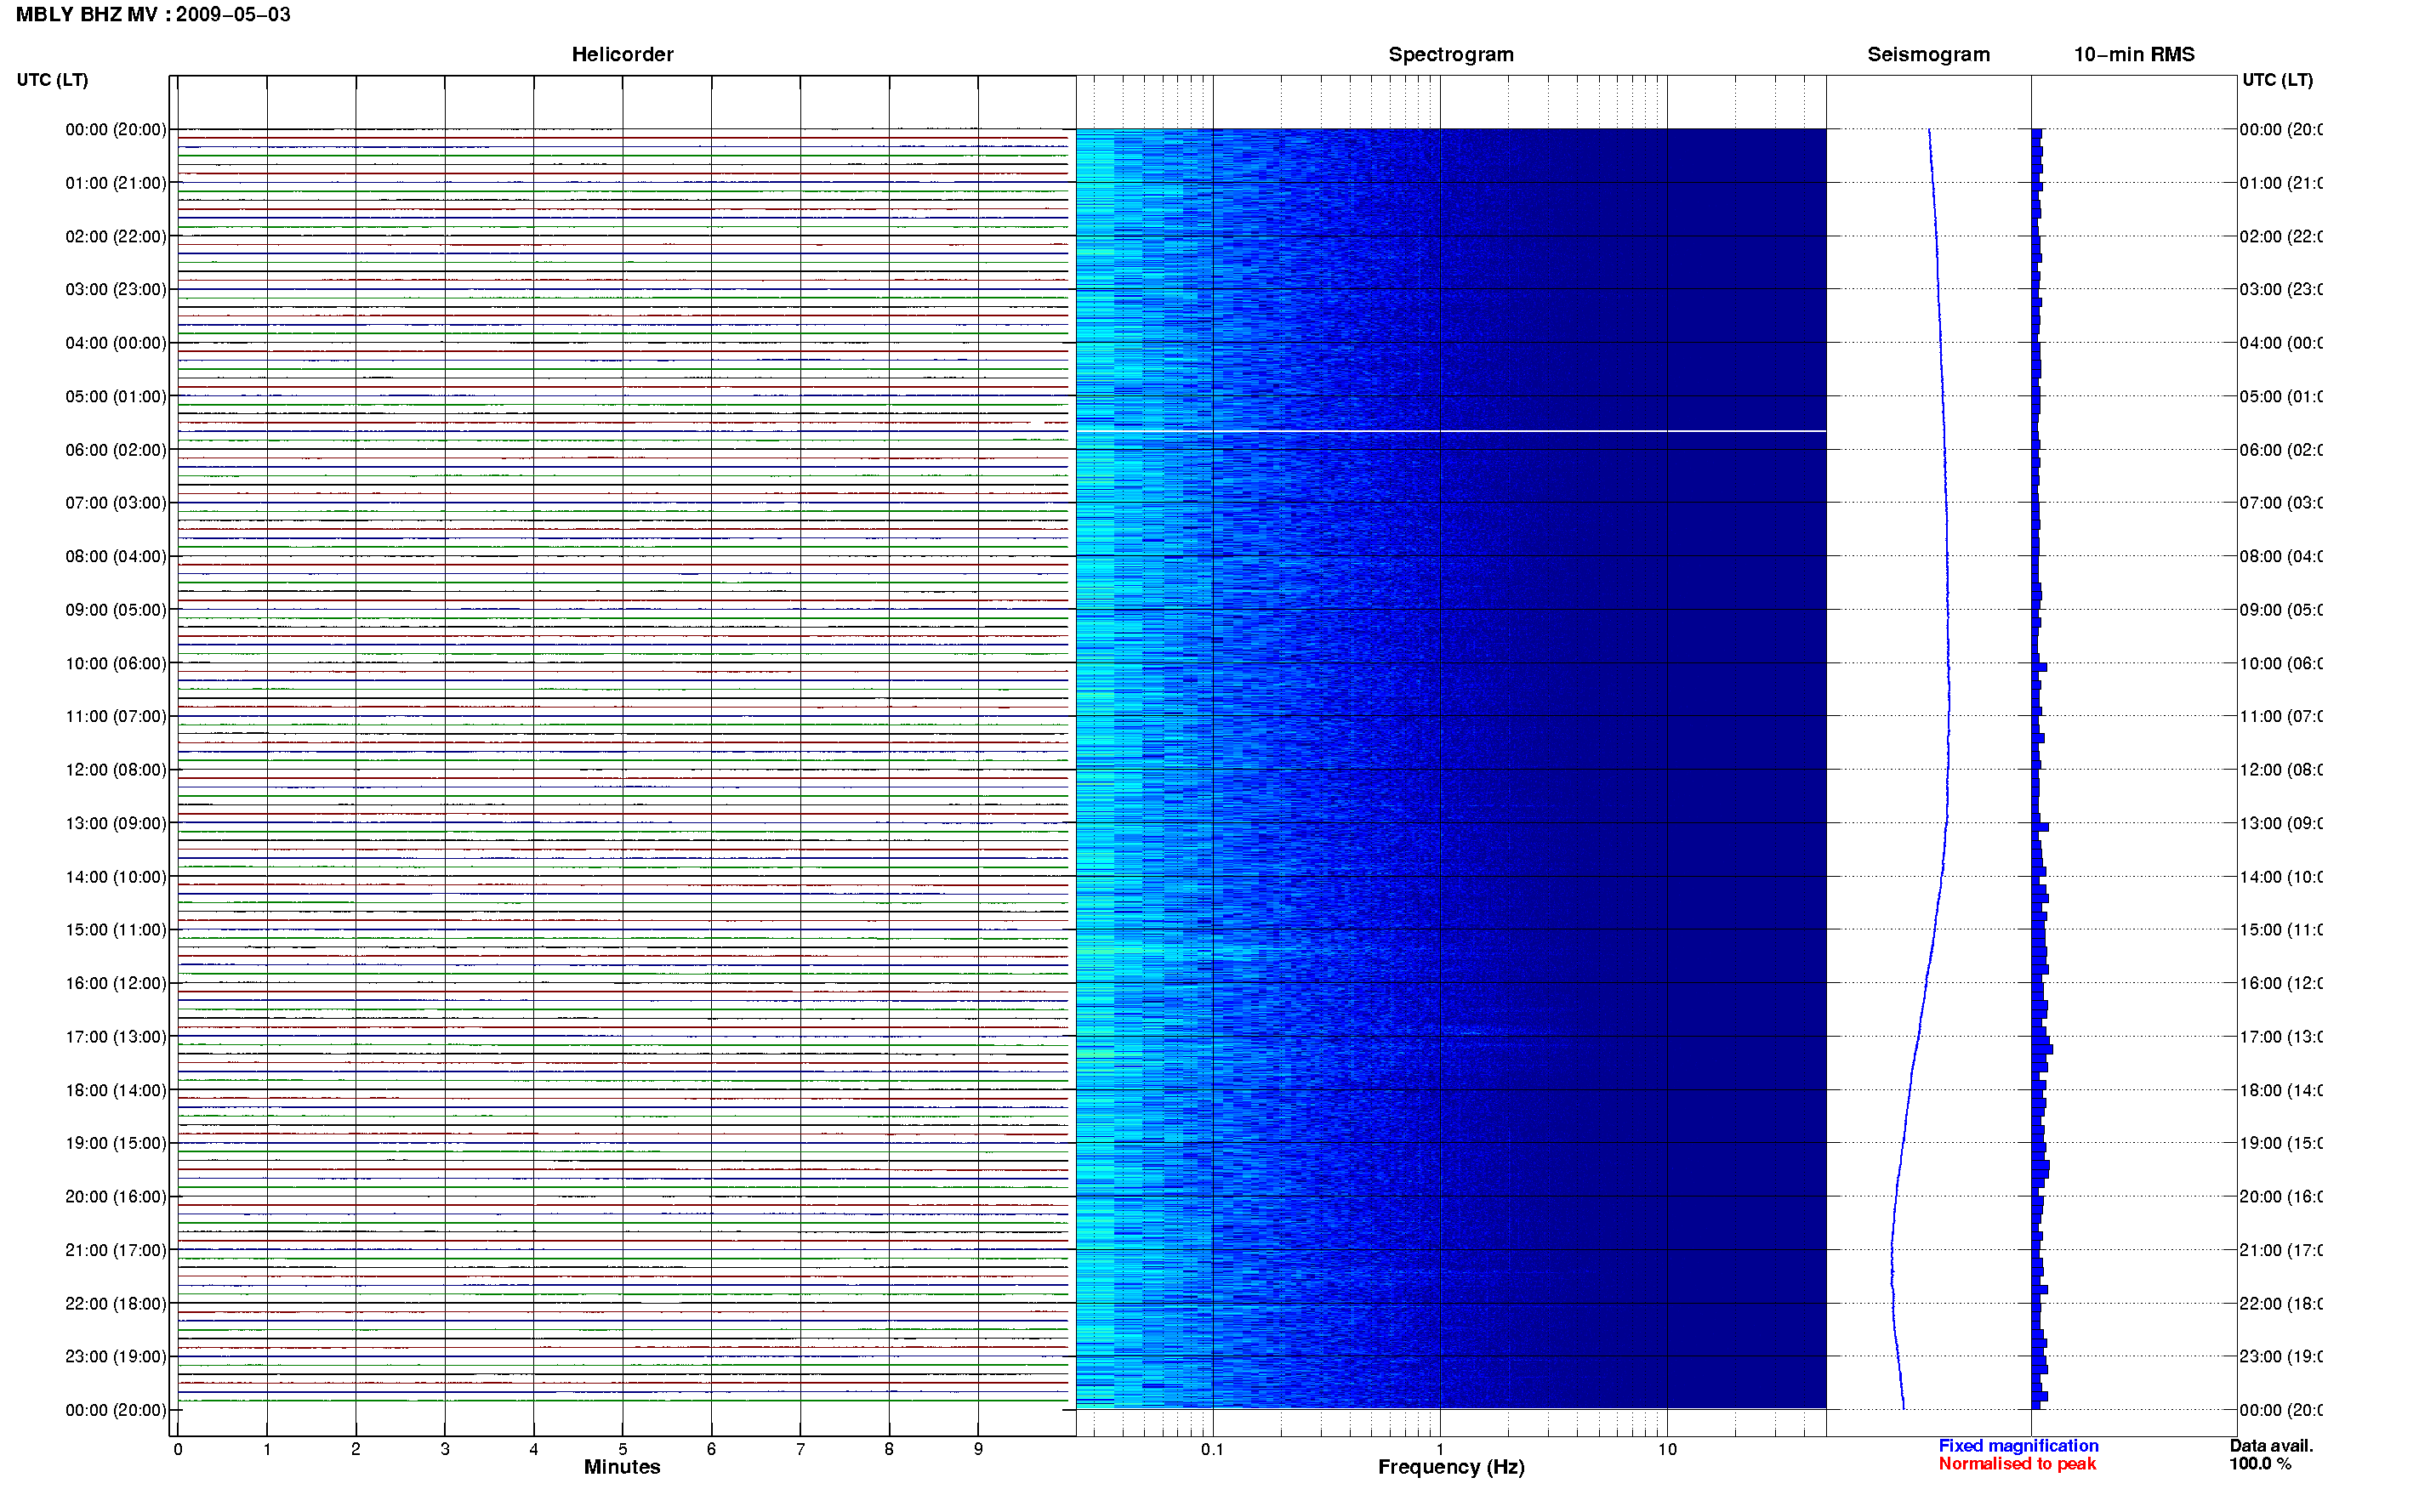Viewport: 2419px width, 1512px height.
Task: Click the 'Helicorder' panel heading
Action: [622, 55]
